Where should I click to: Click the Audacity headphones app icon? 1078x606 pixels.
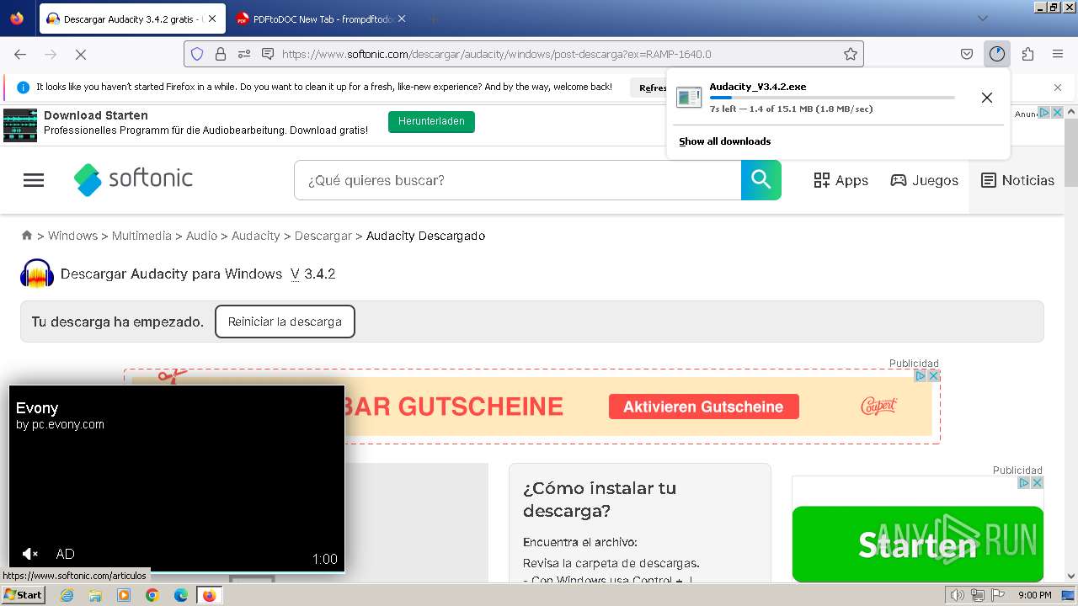coord(37,274)
